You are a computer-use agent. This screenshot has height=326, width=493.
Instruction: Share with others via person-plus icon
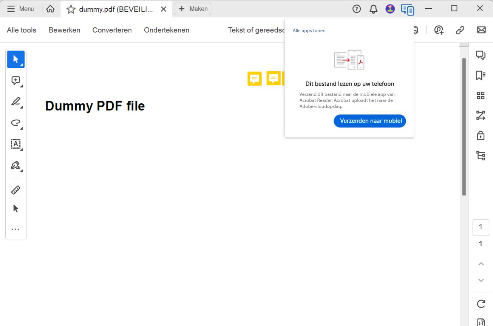coord(439,30)
